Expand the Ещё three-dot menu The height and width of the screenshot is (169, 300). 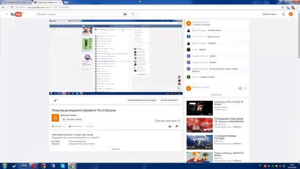click(90, 126)
